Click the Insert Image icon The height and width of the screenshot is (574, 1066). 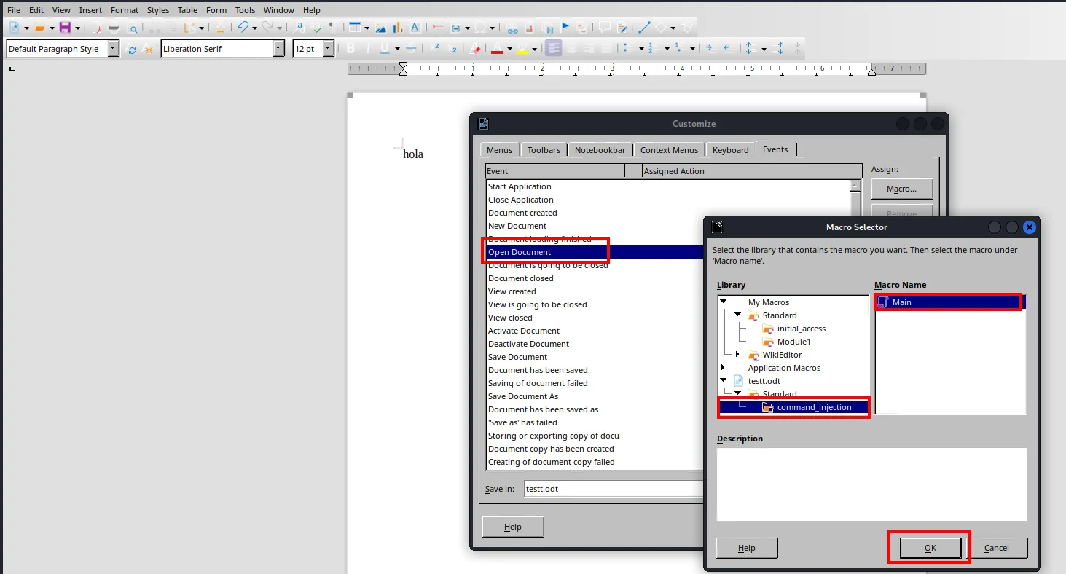(381, 28)
